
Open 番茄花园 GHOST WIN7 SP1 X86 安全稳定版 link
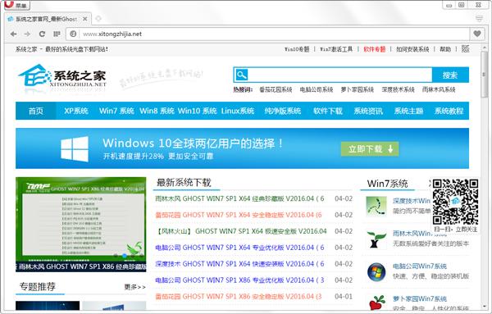coord(238,297)
